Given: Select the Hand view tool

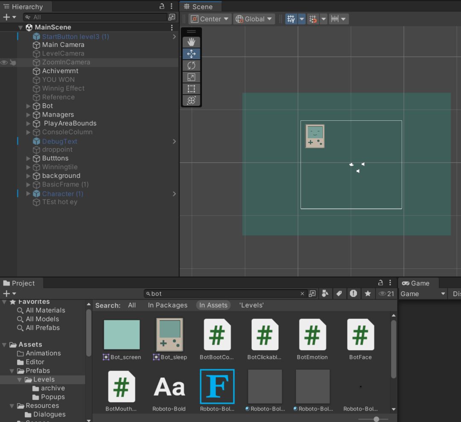Looking at the screenshot, I should tap(191, 42).
